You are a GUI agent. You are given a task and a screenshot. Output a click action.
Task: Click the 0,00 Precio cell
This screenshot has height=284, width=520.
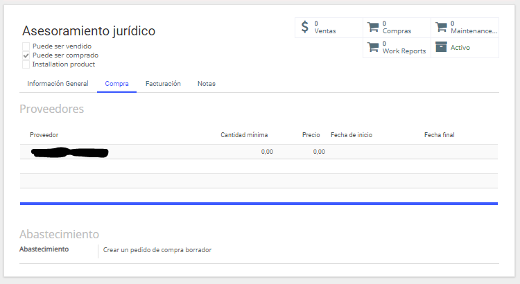click(319, 152)
